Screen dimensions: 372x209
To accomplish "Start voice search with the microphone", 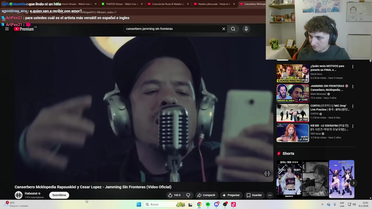I will pos(246,29).
